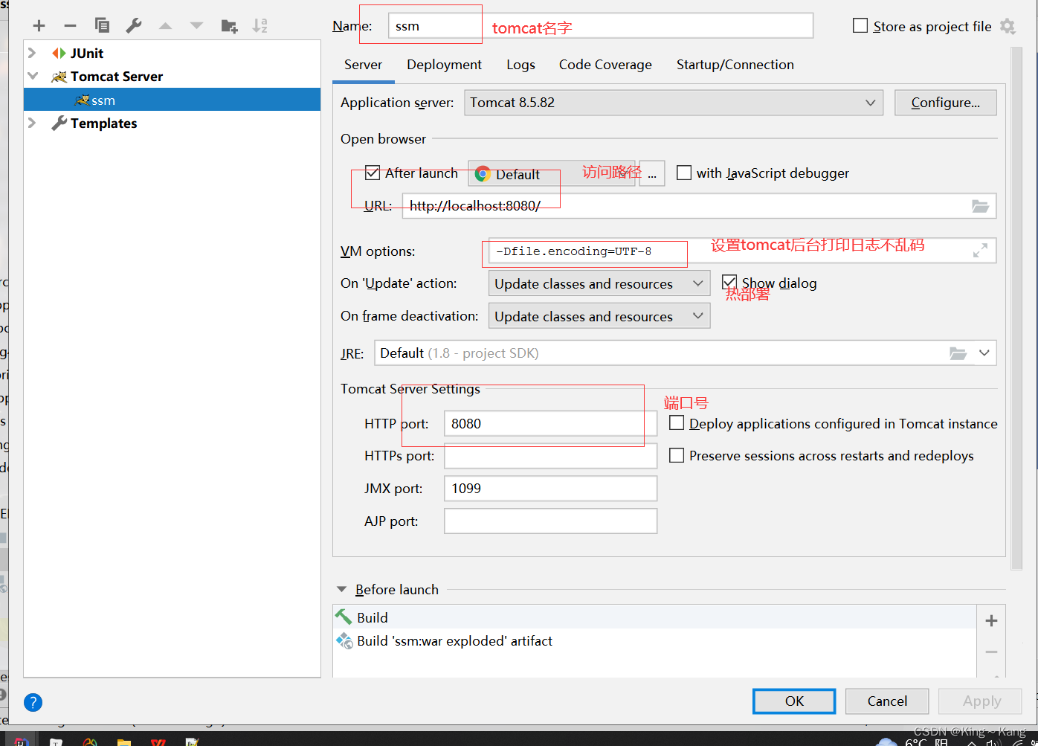1038x746 pixels.
Task: Open the Code Coverage tab
Action: tap(605, 65)
